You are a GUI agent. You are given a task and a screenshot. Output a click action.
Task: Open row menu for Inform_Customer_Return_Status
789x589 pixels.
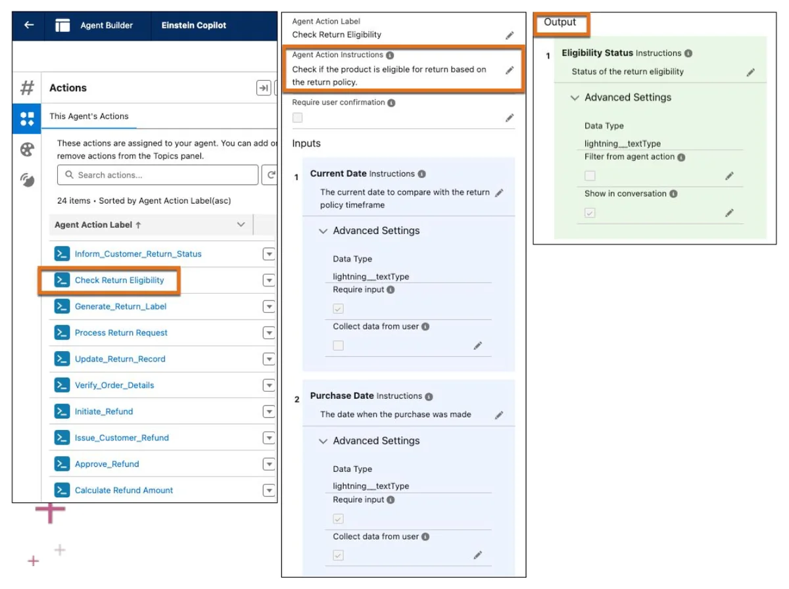click(268, 254)
